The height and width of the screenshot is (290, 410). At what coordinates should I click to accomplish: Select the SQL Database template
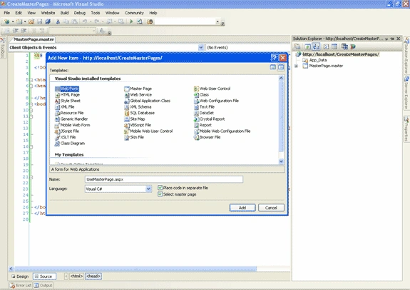click(x=139, y=113)
